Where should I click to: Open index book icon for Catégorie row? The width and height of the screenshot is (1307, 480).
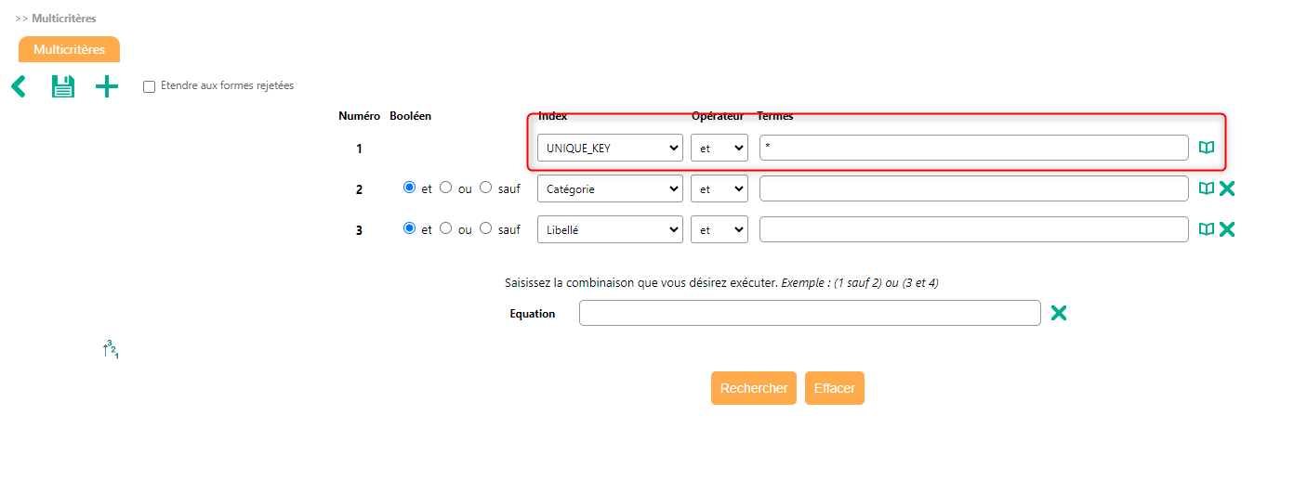coord(1206,188)
